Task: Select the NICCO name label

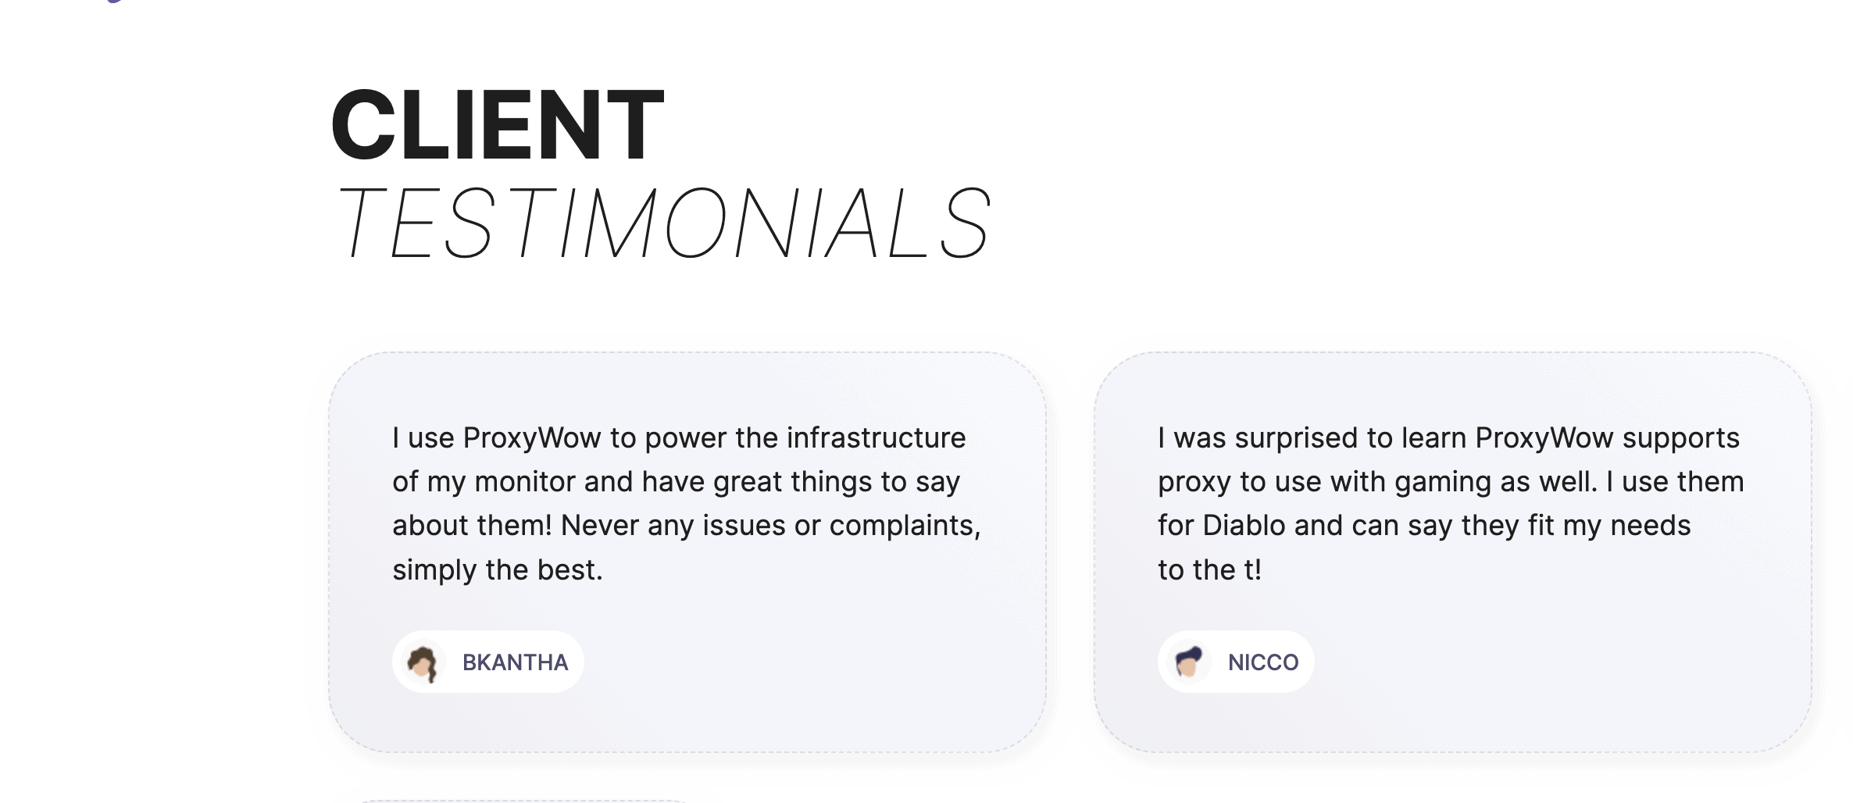Action: click(1262, 662)
